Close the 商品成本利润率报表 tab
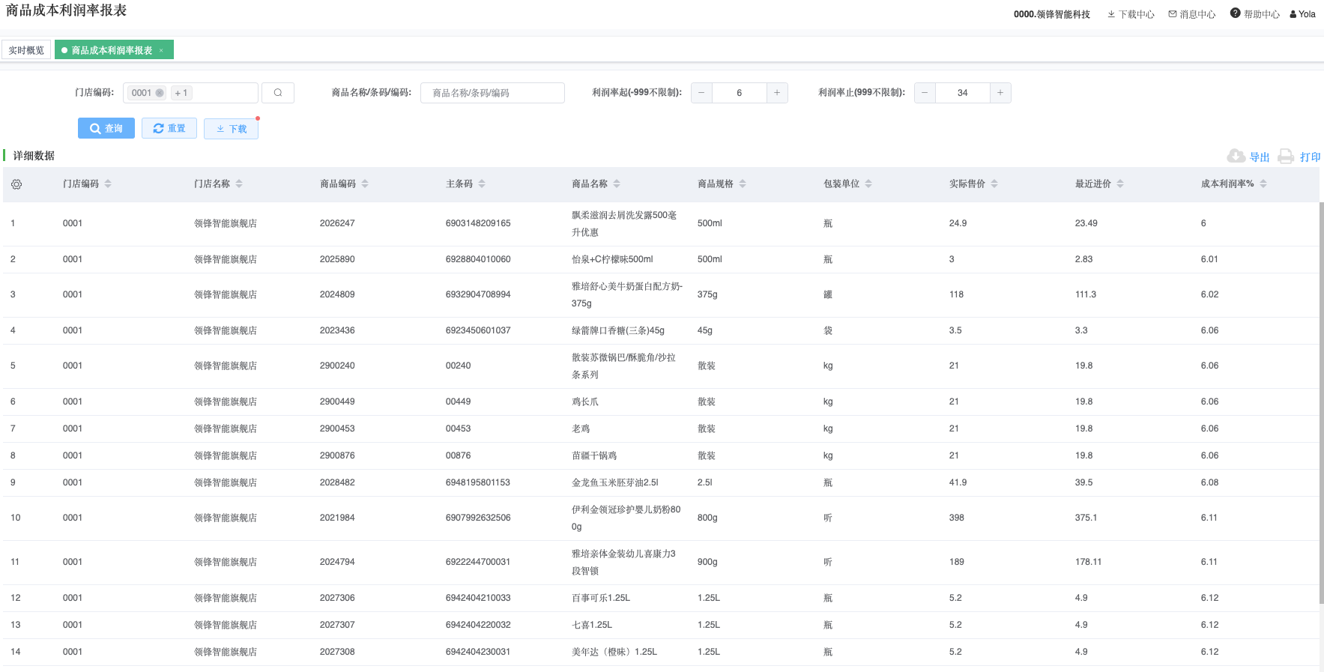Image resolution: width=1324 pixels, height=672 pixels. click(x=161, y=50)
